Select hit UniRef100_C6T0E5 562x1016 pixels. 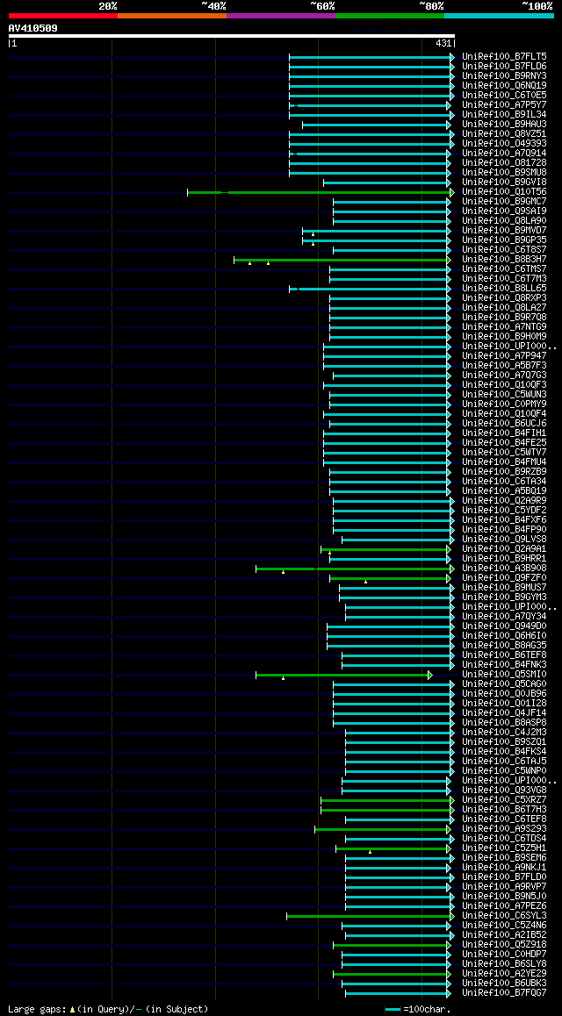pos(504,96)
